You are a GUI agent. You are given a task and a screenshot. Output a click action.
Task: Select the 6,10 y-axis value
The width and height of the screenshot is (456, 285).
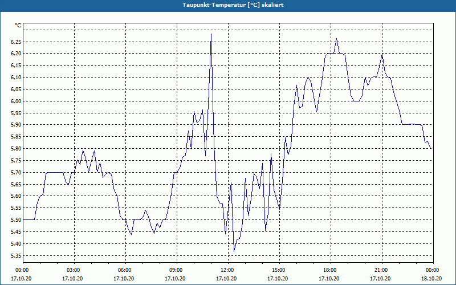click(x=16, y=78)
